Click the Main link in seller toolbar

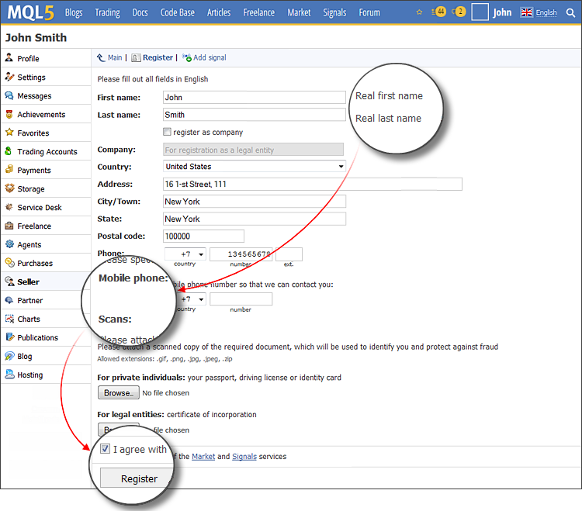[x=115, y=57]
